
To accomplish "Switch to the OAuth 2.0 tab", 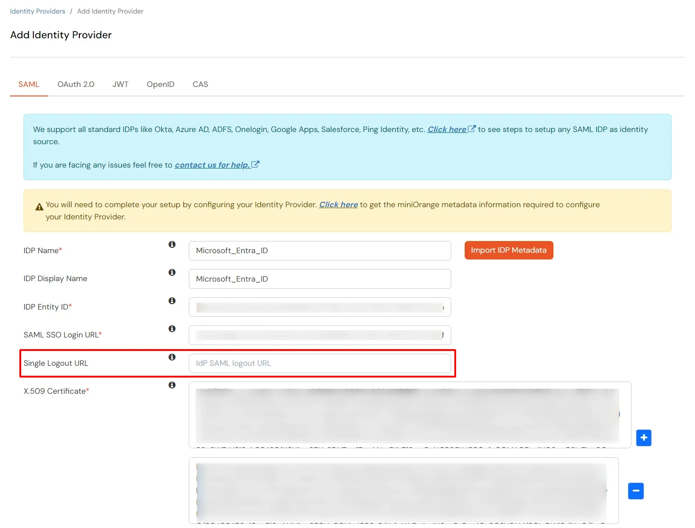I will point(75,84).
